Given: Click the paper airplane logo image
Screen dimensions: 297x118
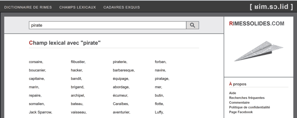Looking at the screenshot, I should pyautogui.click(x=259, y=51).
